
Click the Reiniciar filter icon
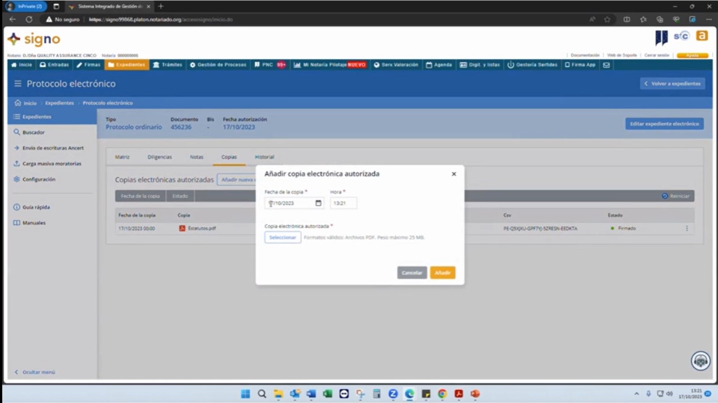(665, 196)
